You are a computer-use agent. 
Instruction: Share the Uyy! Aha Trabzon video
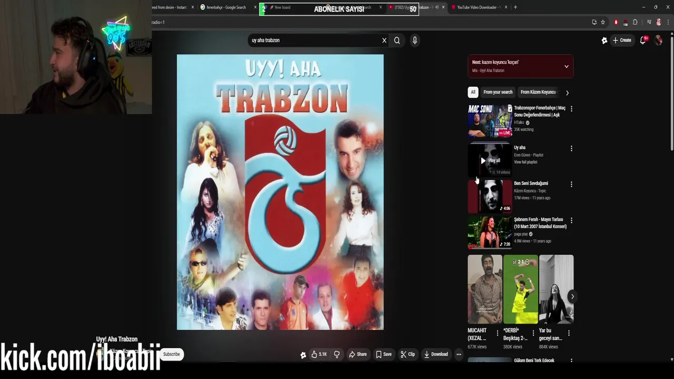[358, 354]
